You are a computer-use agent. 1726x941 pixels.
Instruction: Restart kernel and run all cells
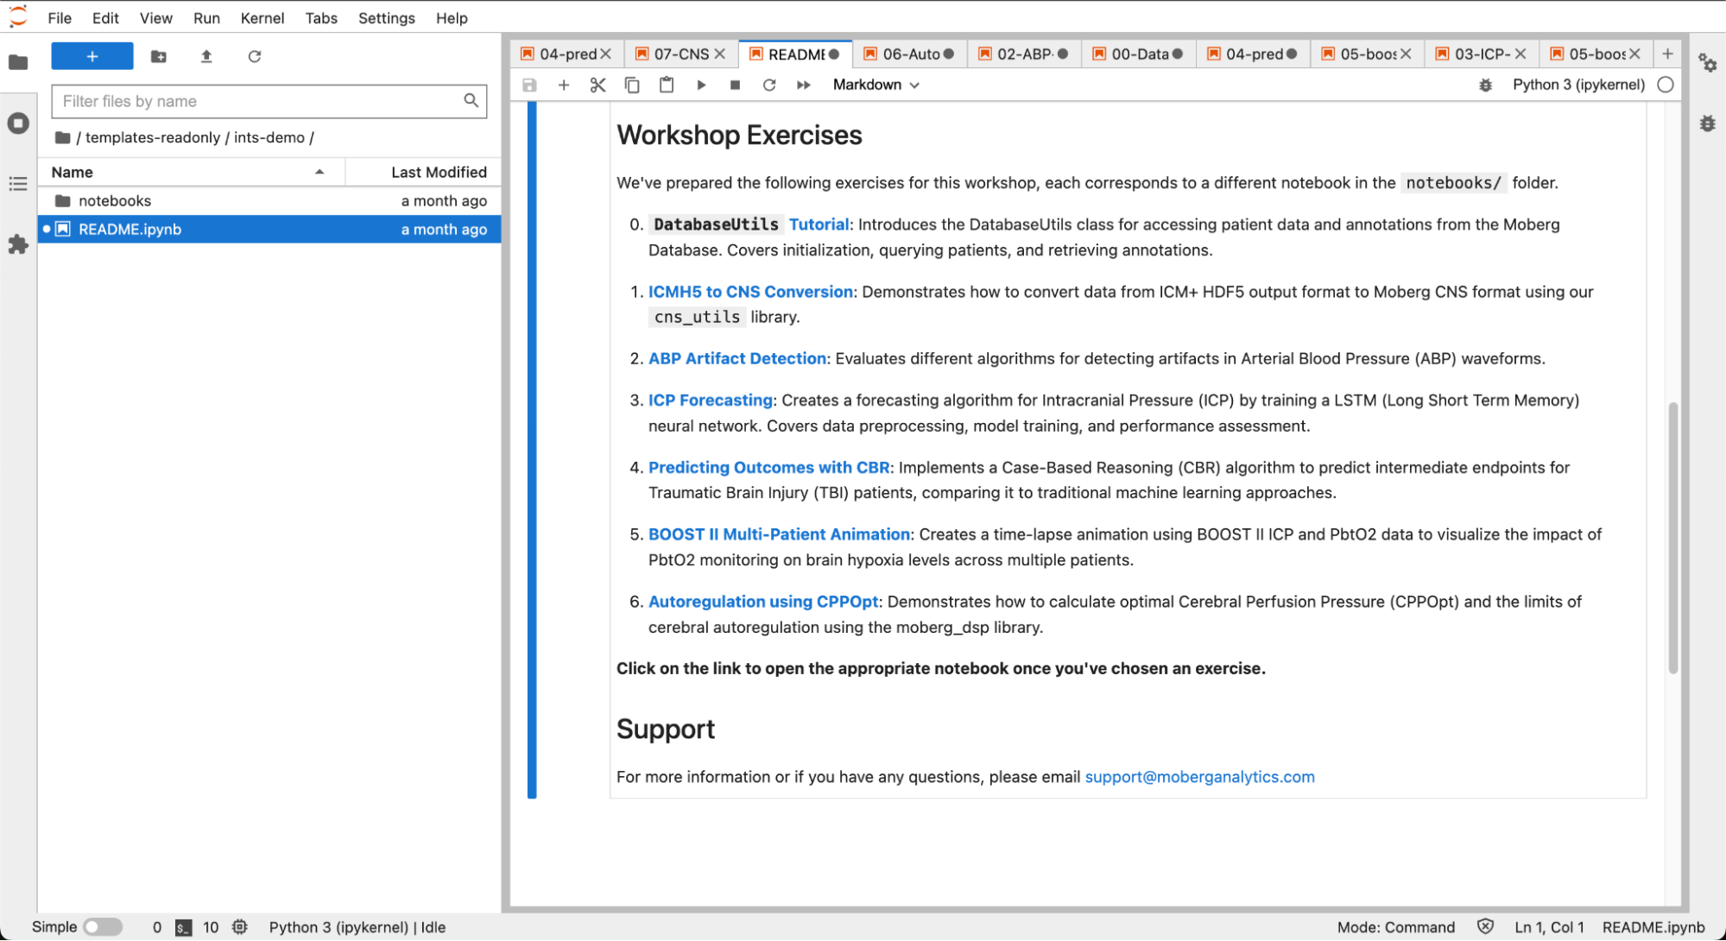pyautogui.click(x=803, y=85)
